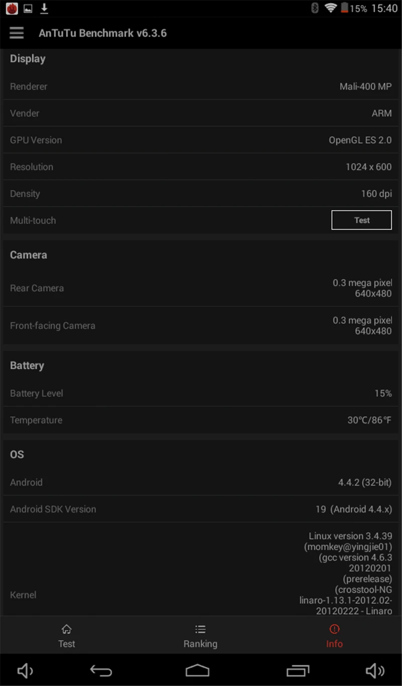
Task: Tap the image notification icon in status bar
Action: (28, 8)
